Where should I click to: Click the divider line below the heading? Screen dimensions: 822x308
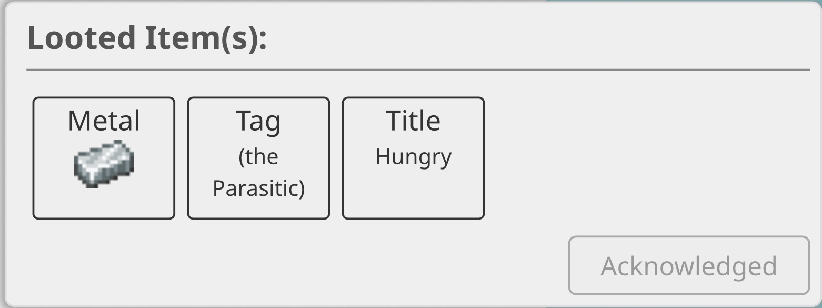[x=418, y=69]
